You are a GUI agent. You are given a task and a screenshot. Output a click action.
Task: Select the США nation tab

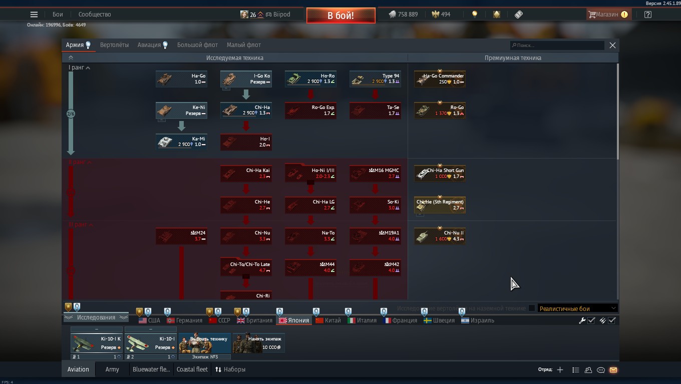click(149, 320)
